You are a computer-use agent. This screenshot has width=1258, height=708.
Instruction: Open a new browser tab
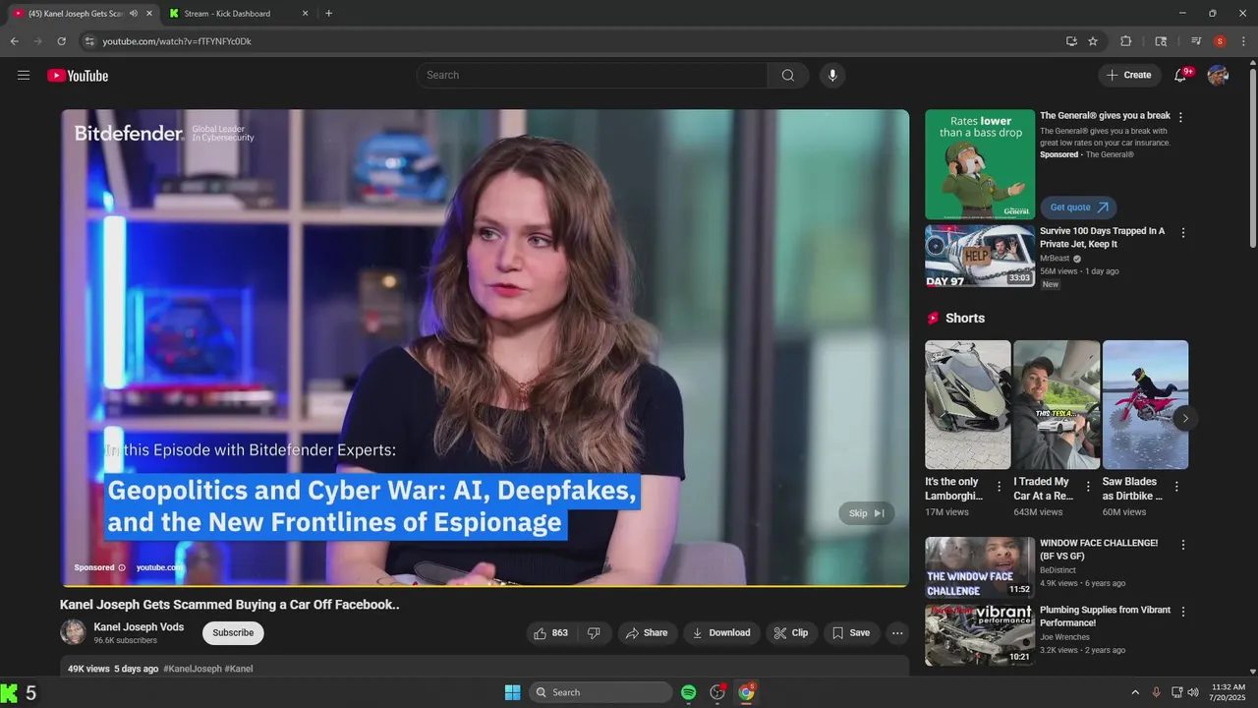pyautogui.click(x=328, y=14)
